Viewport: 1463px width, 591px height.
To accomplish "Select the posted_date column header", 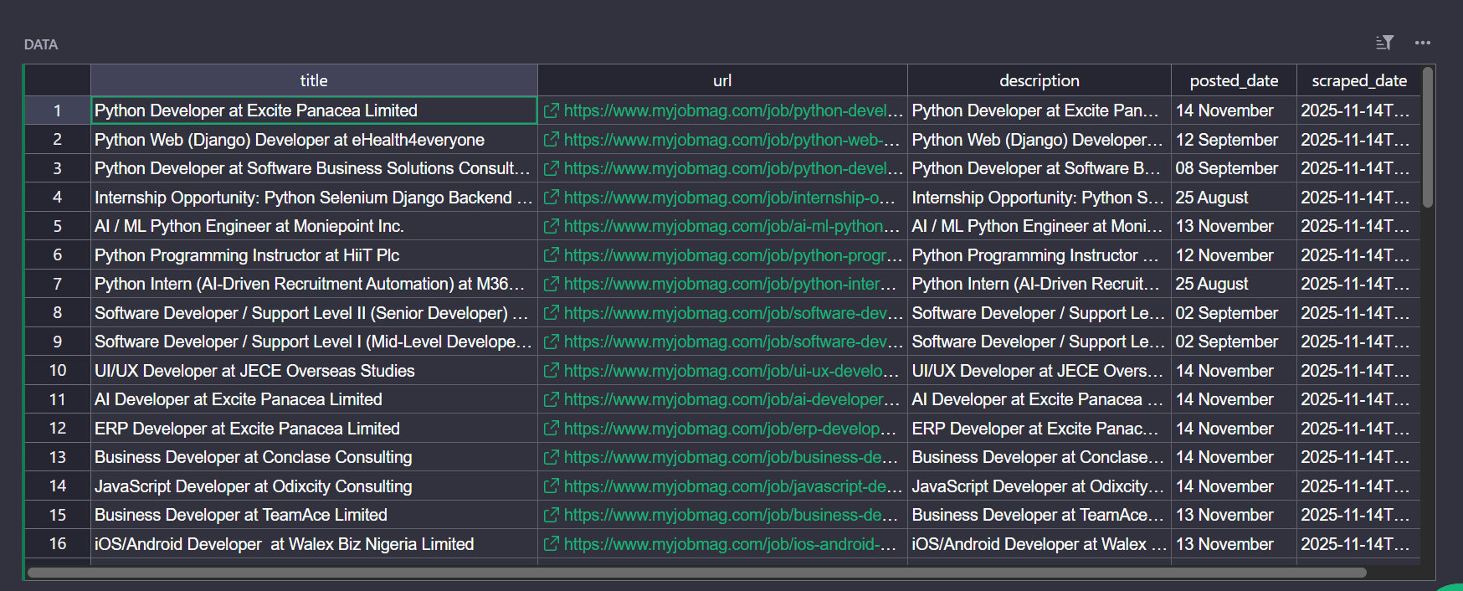I will (1234, 80).
